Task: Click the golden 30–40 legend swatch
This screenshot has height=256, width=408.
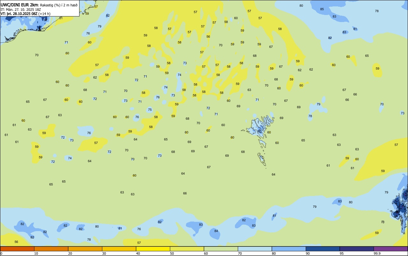Action: click(x=119, y=249)
